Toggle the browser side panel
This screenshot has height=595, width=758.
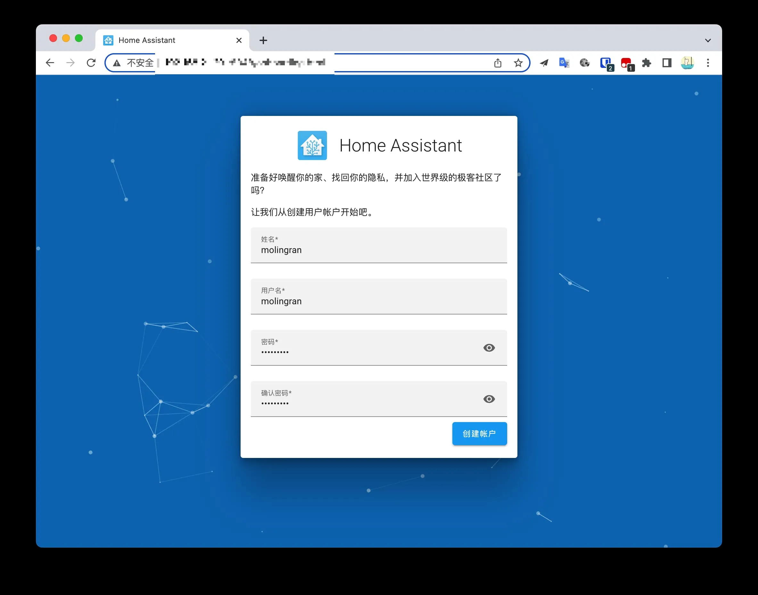click(667, 63)
